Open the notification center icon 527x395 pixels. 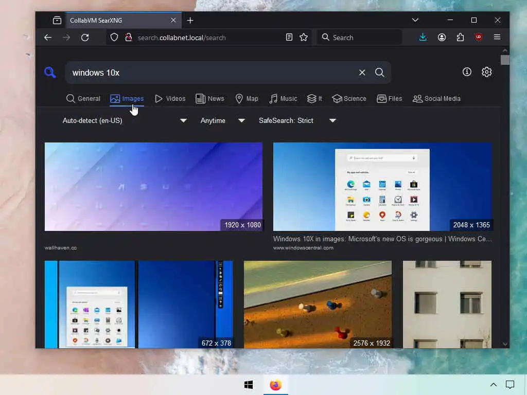[510, 385]
